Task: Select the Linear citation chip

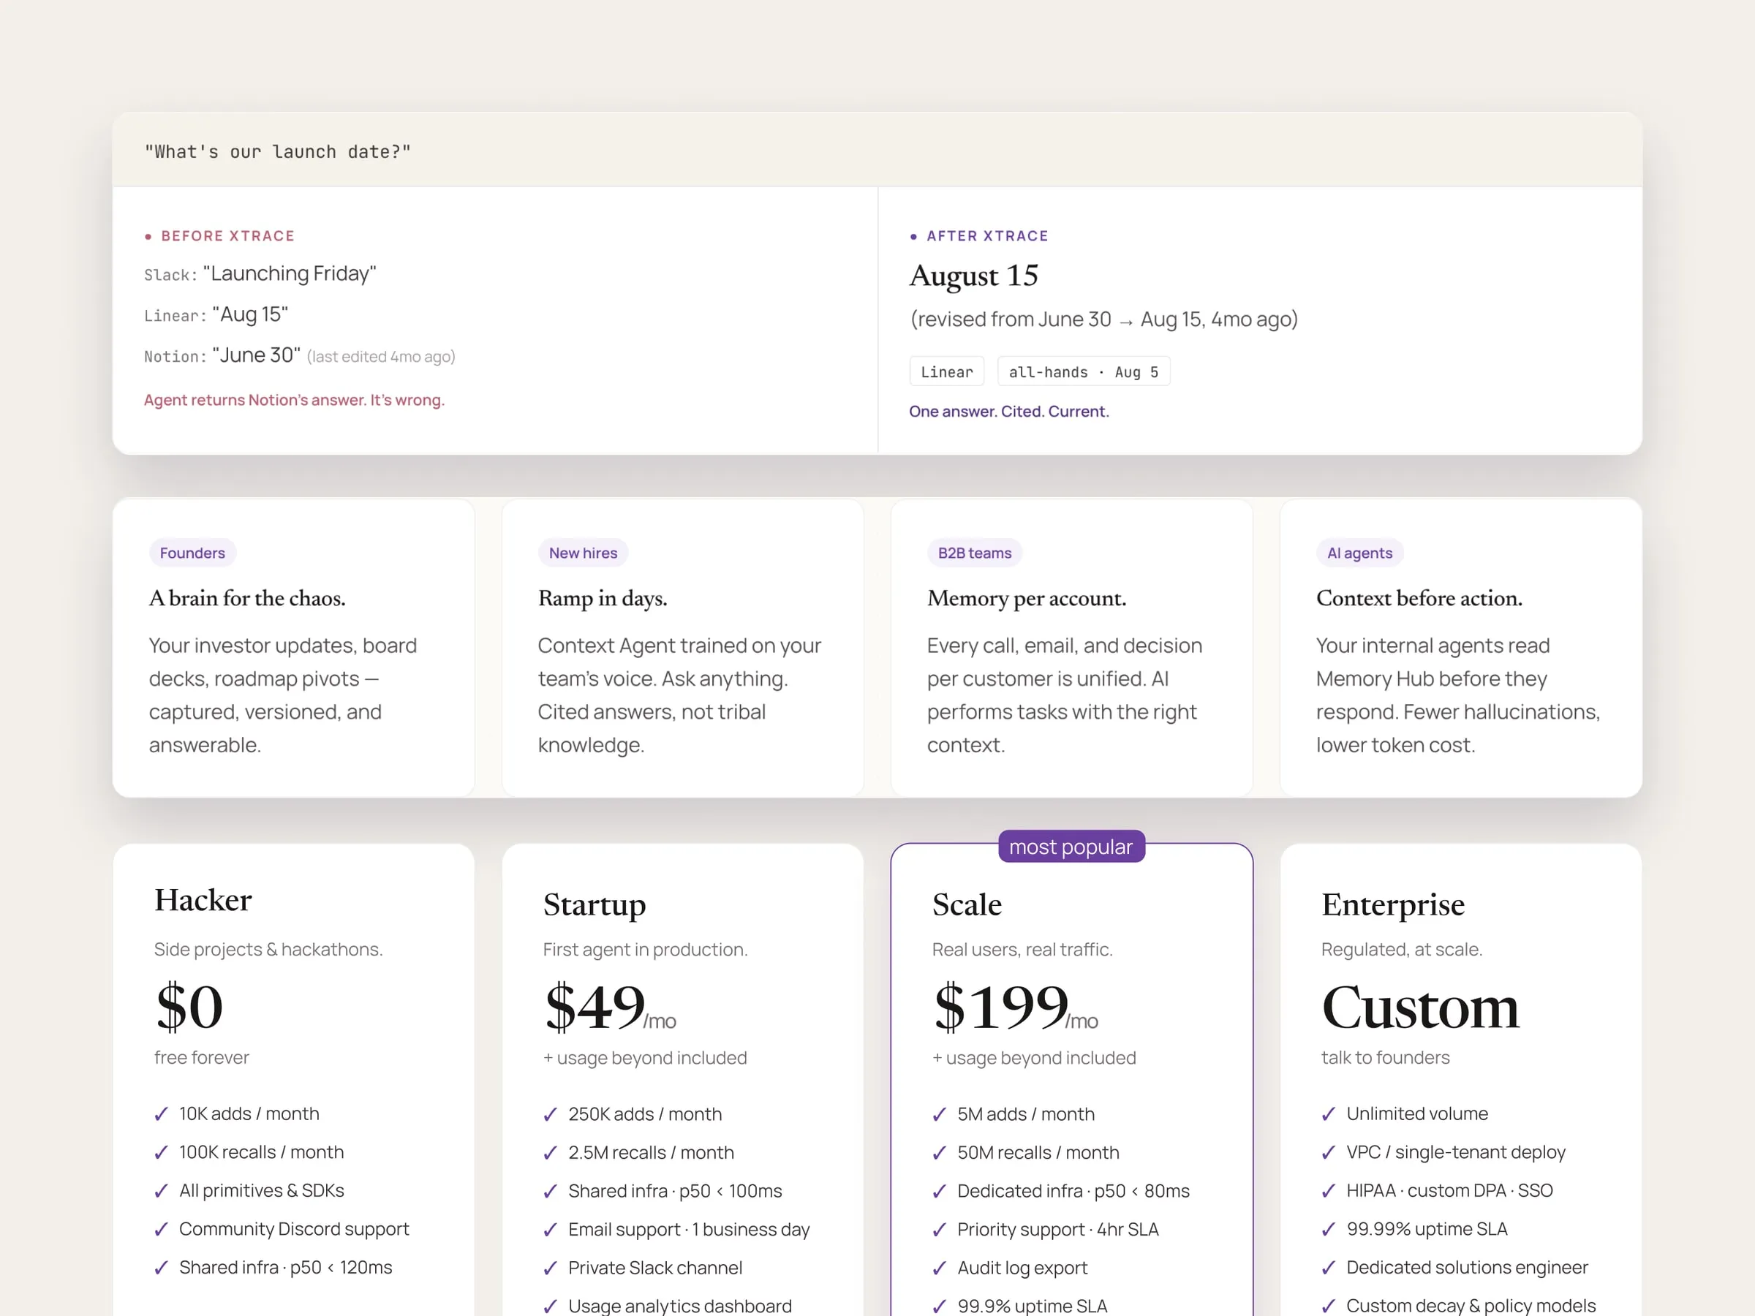Action: 946,371
